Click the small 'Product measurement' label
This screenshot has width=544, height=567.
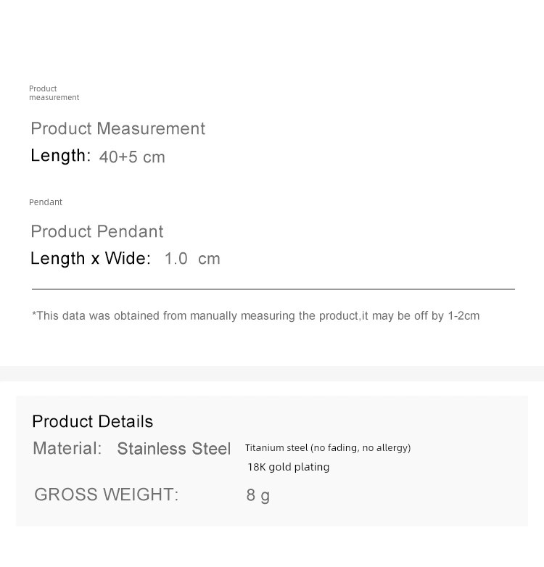click(x=54, y=93)
